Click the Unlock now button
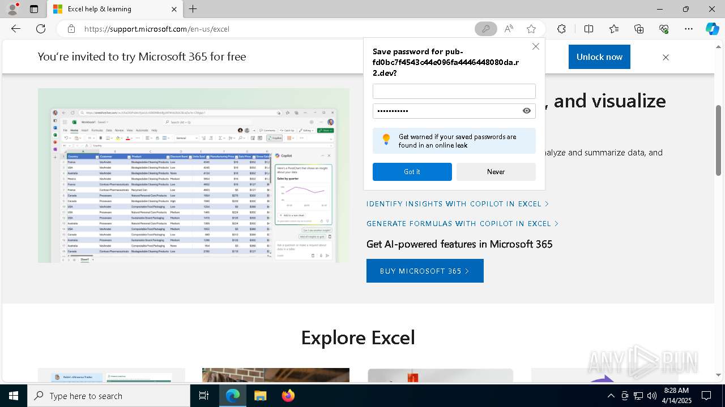The image size is (725, 407). [x=599, y=57]
